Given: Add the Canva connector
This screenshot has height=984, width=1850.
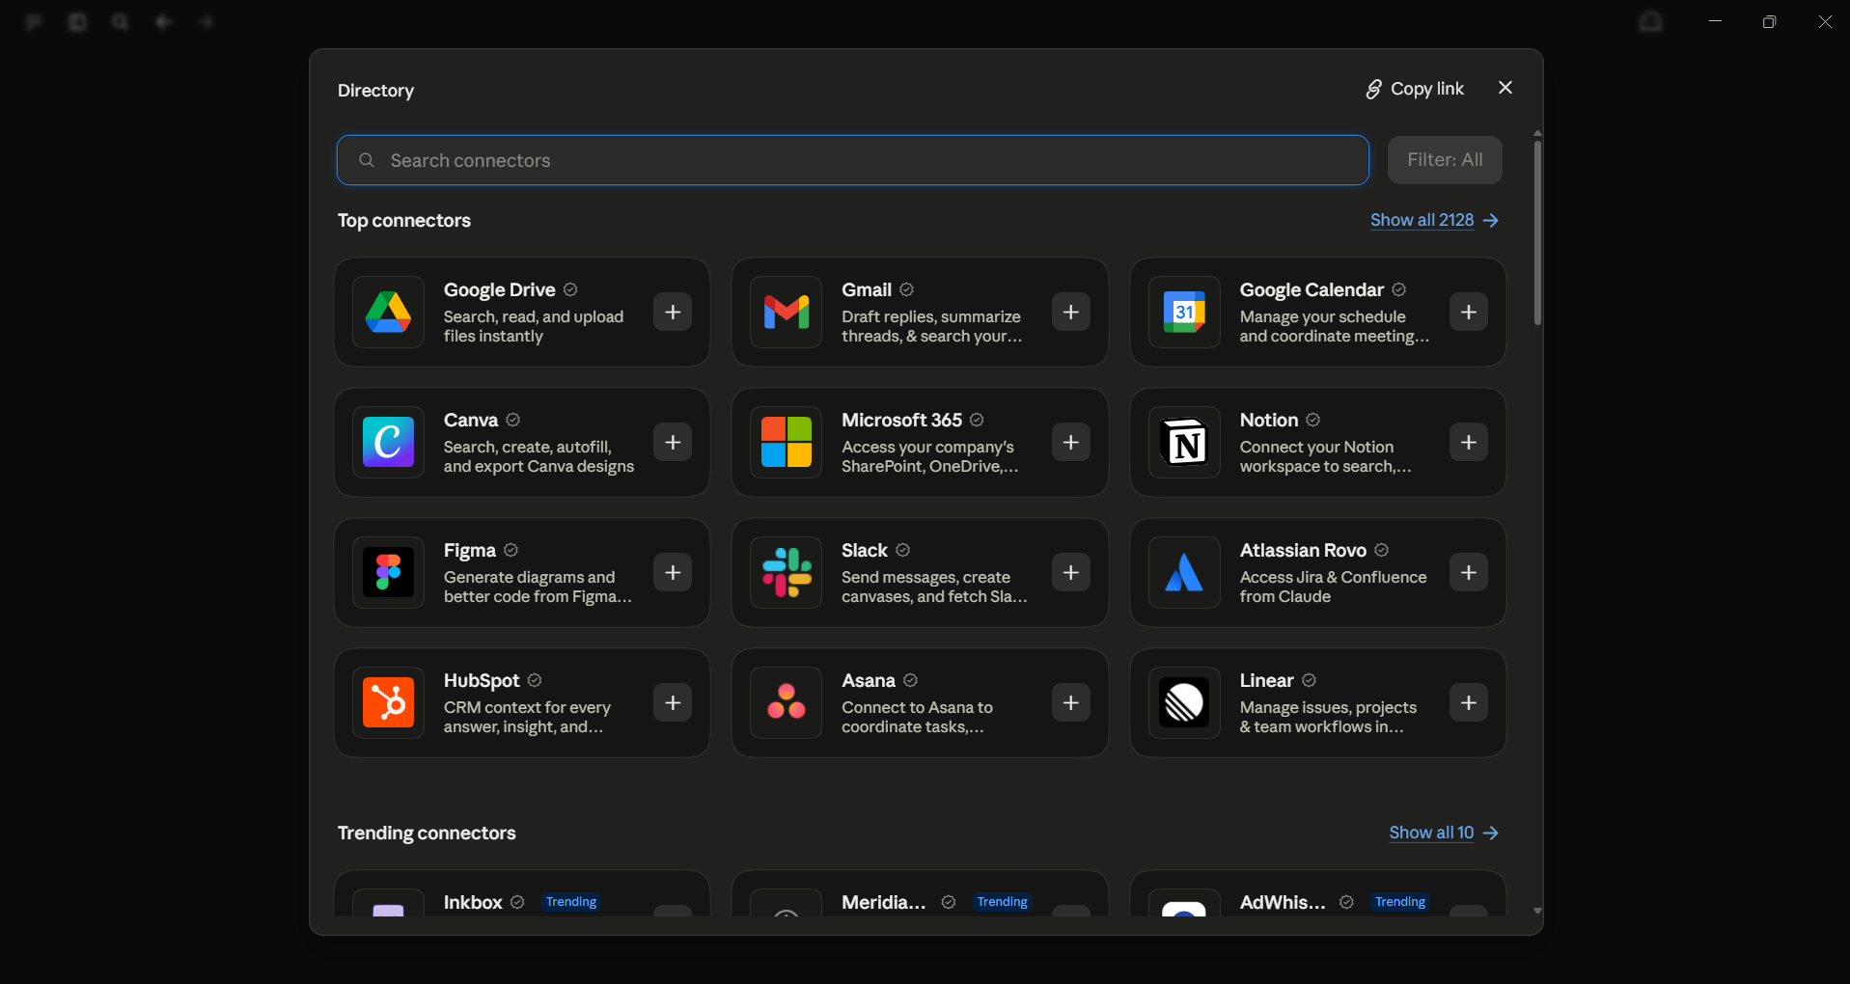Looking at the screenshot, I should point(673,442).
